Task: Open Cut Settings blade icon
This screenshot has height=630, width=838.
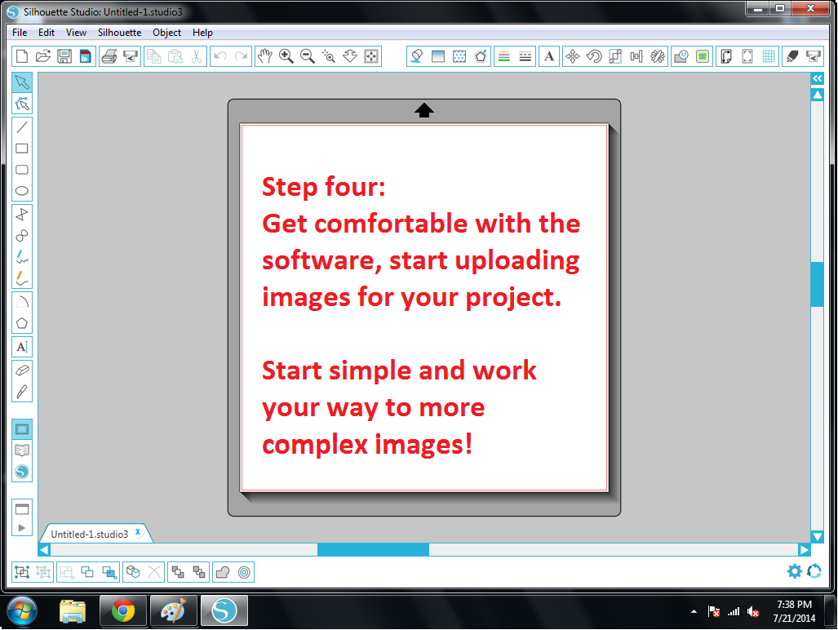Action: [792, 56]
